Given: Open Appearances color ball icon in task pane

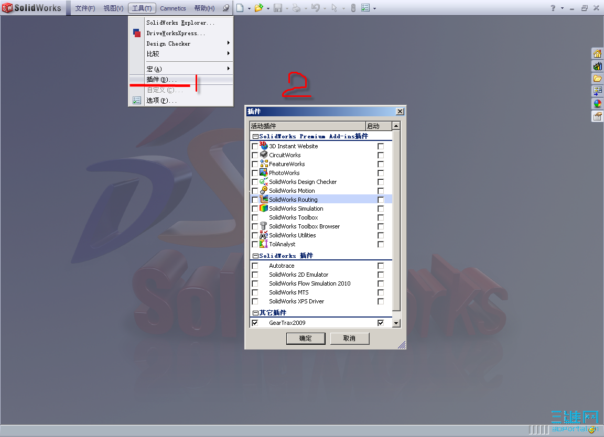Looking at the screenshot, I should (x=598, y=104).
